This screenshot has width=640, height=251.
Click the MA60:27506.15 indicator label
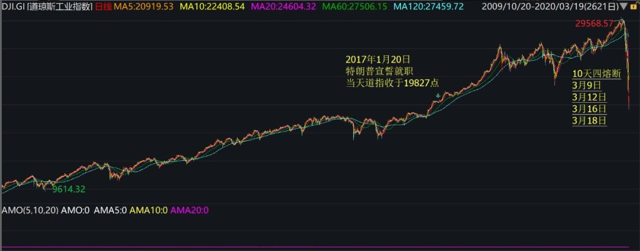pos(354,6)
